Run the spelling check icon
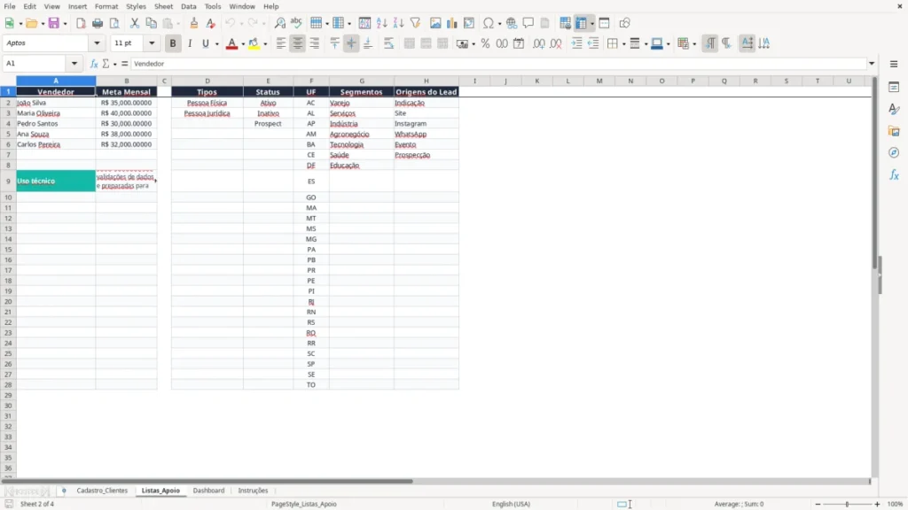This screenshot has height=510, width=908. (296, 23)
